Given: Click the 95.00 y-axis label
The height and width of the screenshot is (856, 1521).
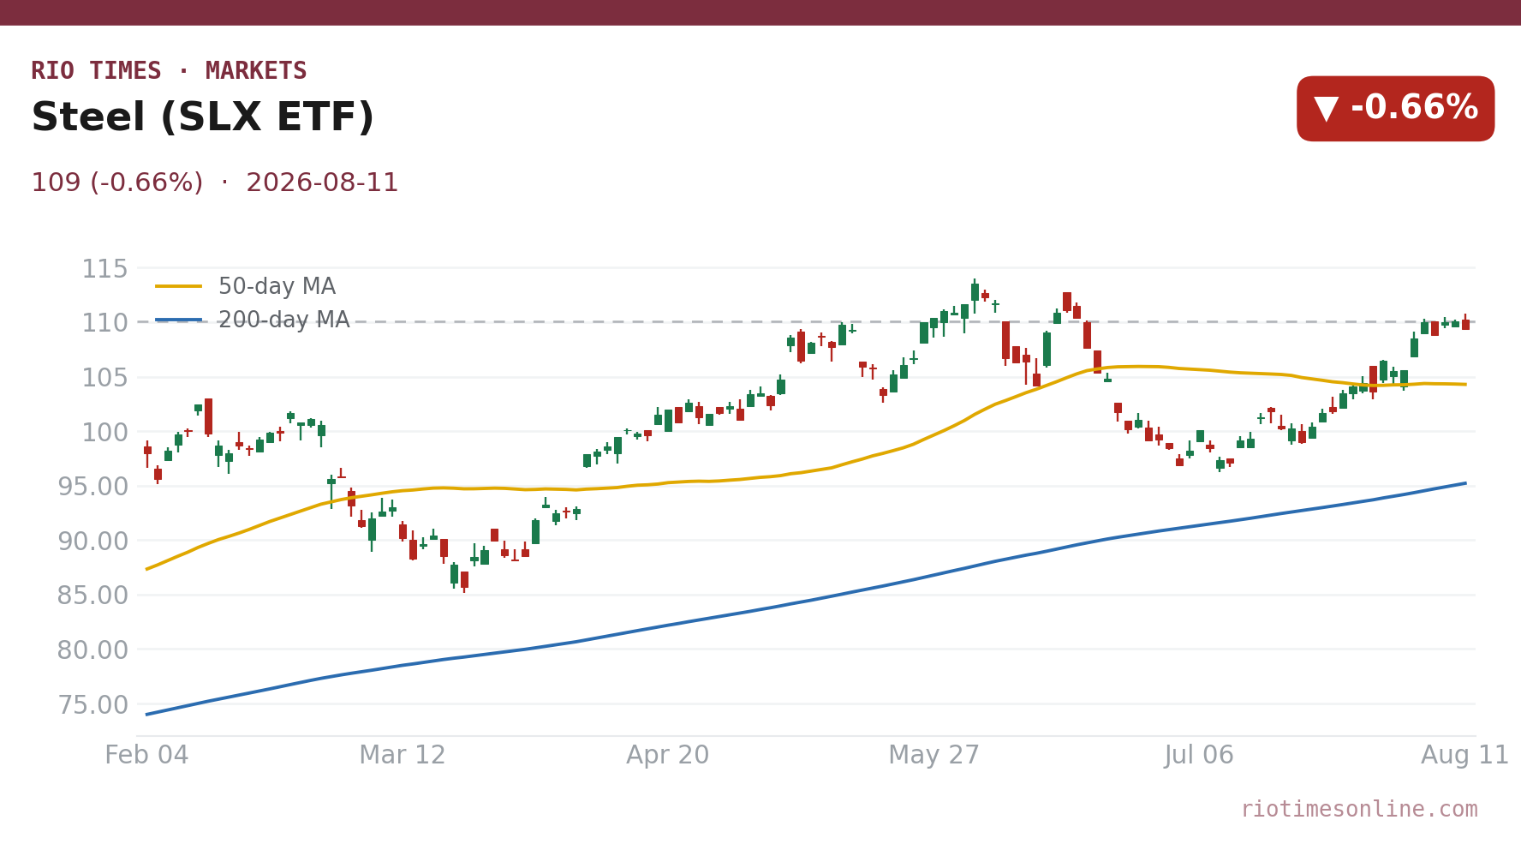Looking at the screenshot, I should [x=92, y=487].
